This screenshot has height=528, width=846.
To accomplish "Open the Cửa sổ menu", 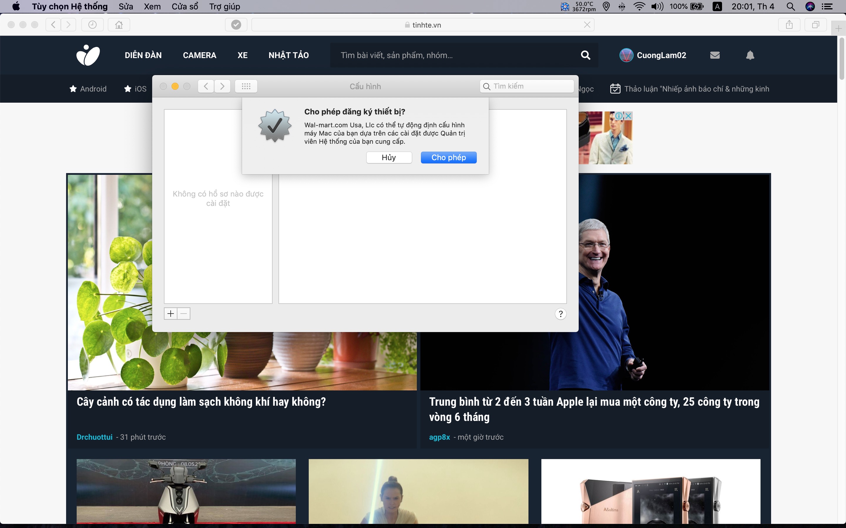I will pos(184,7).
